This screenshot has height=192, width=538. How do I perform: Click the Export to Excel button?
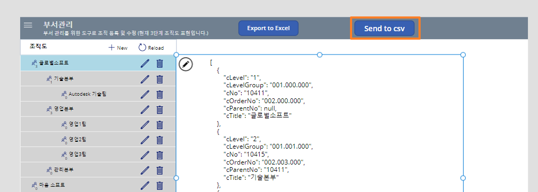[268, 28]
